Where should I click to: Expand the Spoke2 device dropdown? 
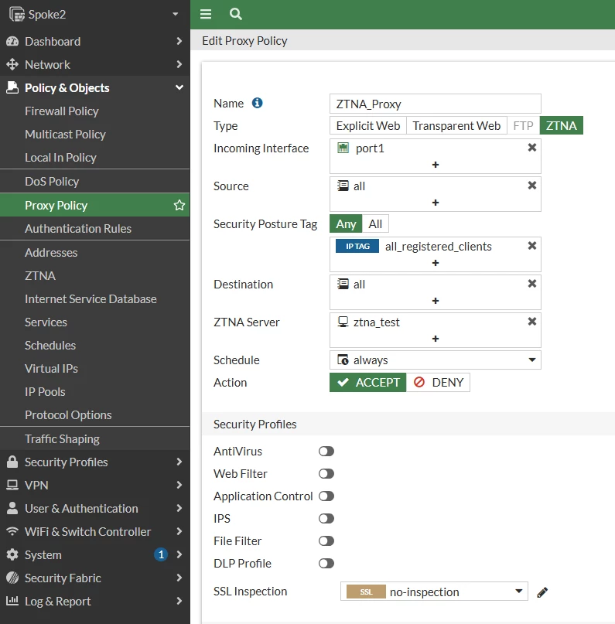tap(175, 15)
